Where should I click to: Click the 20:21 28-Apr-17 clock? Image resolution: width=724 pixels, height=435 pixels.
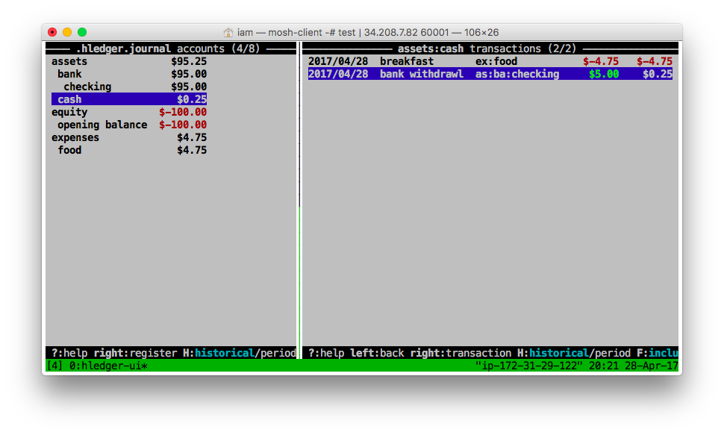[634, 366]
